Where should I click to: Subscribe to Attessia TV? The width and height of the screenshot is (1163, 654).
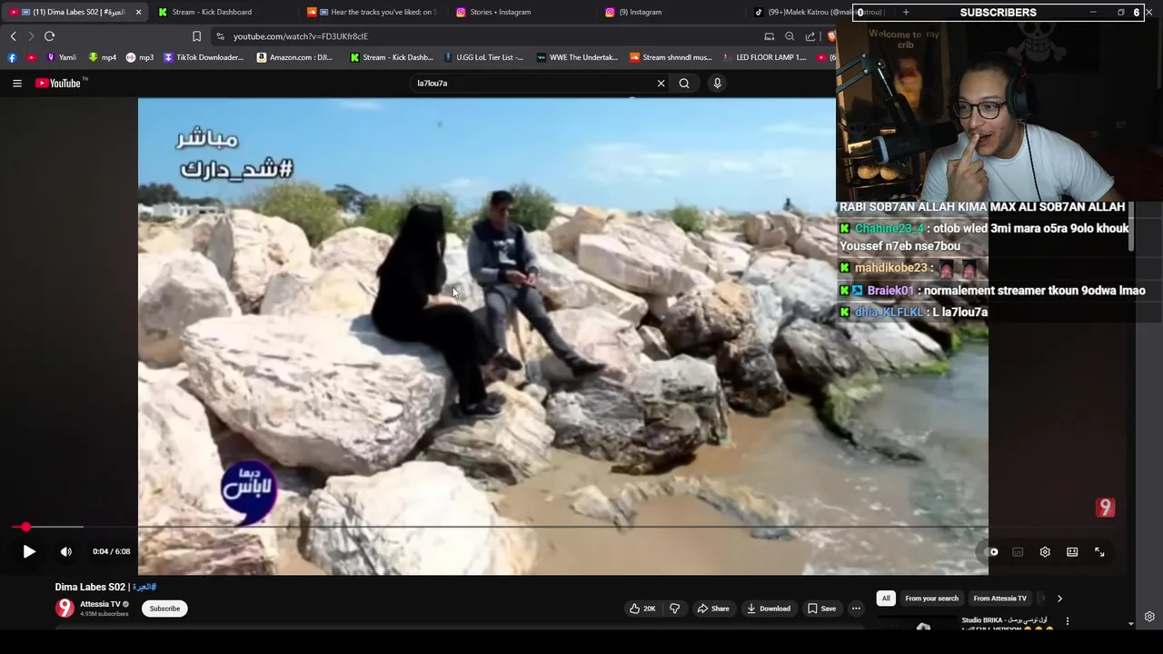click(x=164, y=609)
